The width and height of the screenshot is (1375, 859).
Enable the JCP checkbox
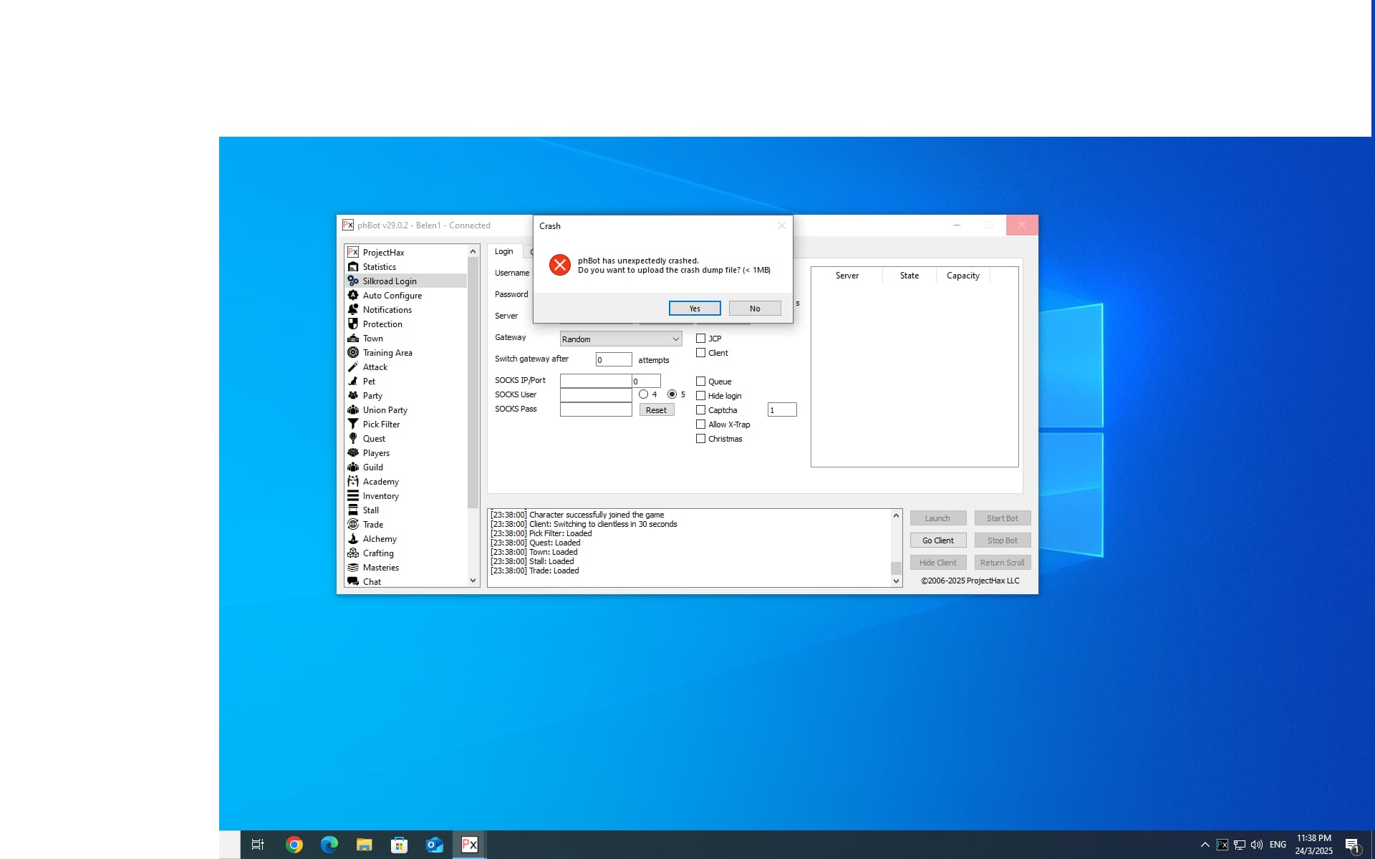[701, 339]
